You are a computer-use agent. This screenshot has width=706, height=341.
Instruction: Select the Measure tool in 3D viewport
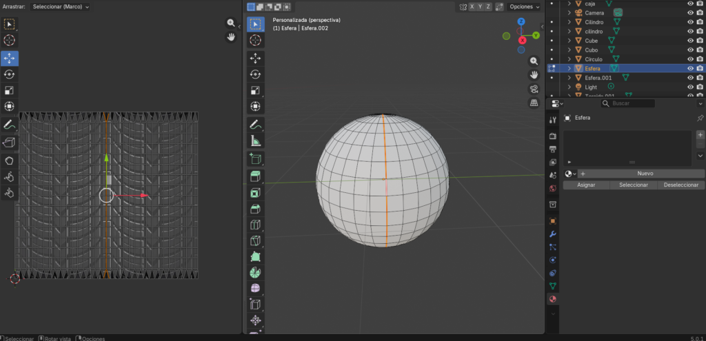pyautogui.click(x=256, y=141)
